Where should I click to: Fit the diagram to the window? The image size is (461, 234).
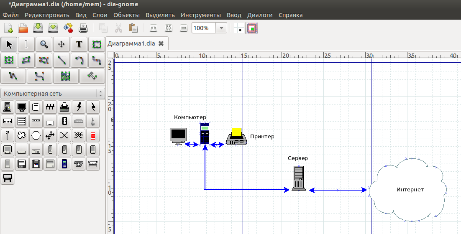(169, 28)
